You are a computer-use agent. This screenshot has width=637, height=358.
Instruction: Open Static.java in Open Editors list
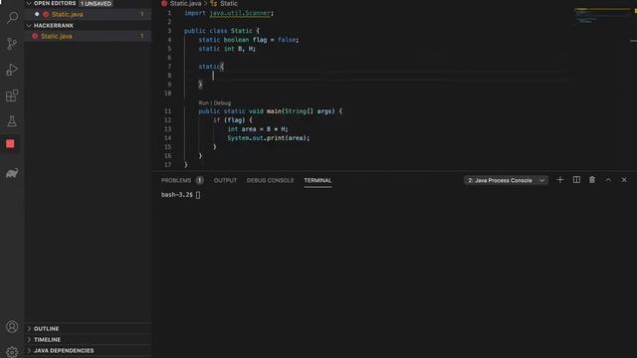pos(68,14)
